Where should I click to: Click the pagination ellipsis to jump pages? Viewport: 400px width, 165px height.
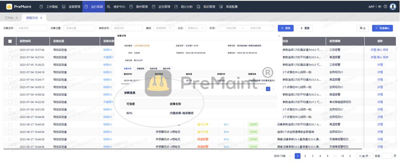pos(335,156)
